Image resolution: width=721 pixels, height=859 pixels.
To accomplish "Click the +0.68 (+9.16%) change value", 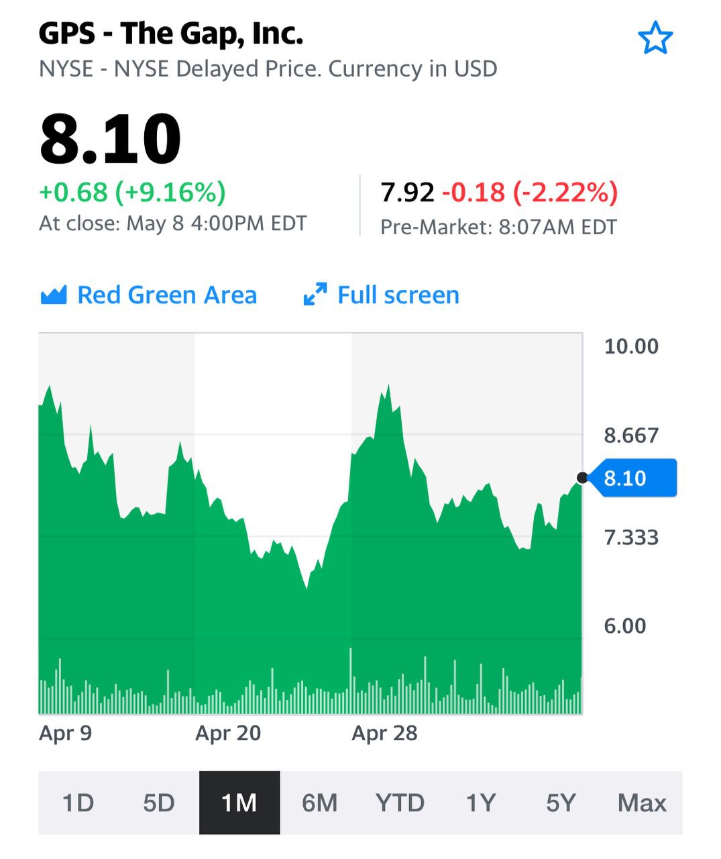I will (x=132, y=192).
